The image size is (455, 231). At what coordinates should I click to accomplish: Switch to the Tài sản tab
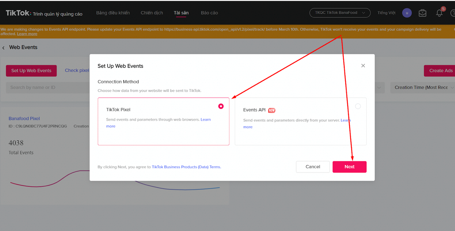(181, 13)
